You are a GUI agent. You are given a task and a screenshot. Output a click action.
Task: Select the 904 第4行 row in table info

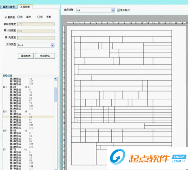click(28, 87)
